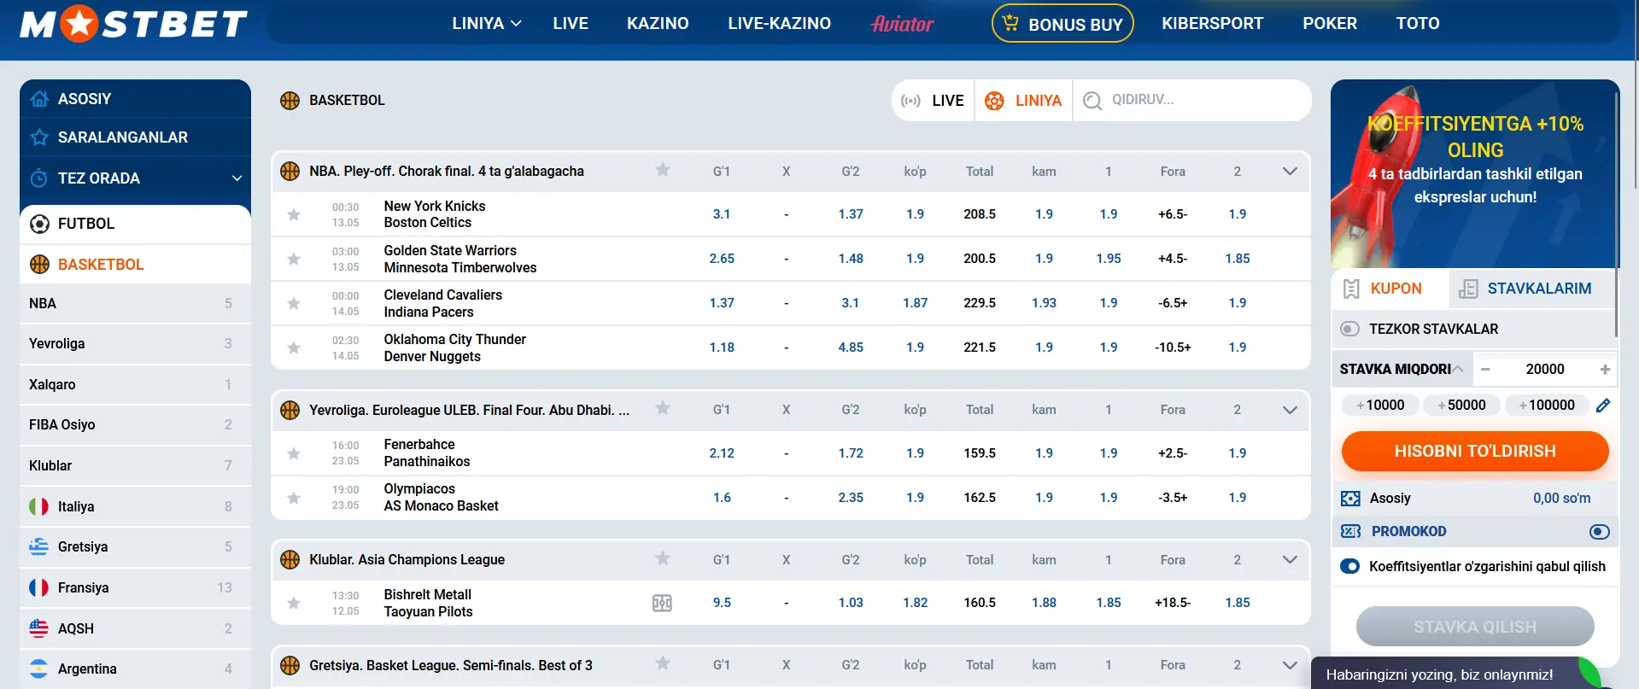
Task: Open the Kibersport menu item
Action: [1212, 24]
